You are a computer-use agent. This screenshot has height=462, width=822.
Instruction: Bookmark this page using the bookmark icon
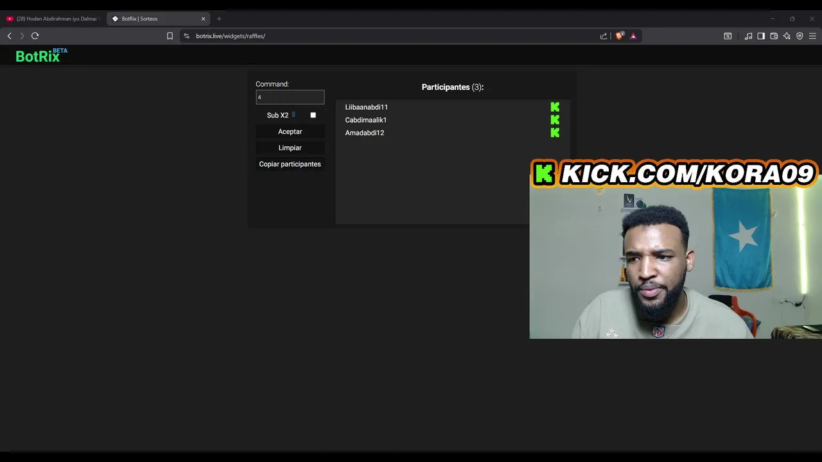[x=170, y=36]
